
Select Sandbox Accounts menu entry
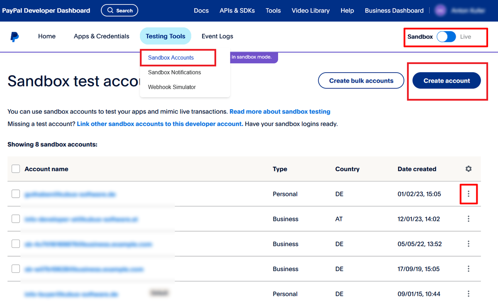pos(171,58)
